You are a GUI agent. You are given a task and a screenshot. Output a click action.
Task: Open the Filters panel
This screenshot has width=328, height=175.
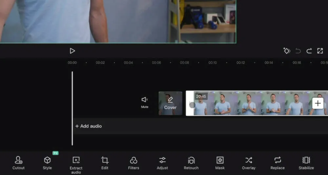[x=133, y=163]
